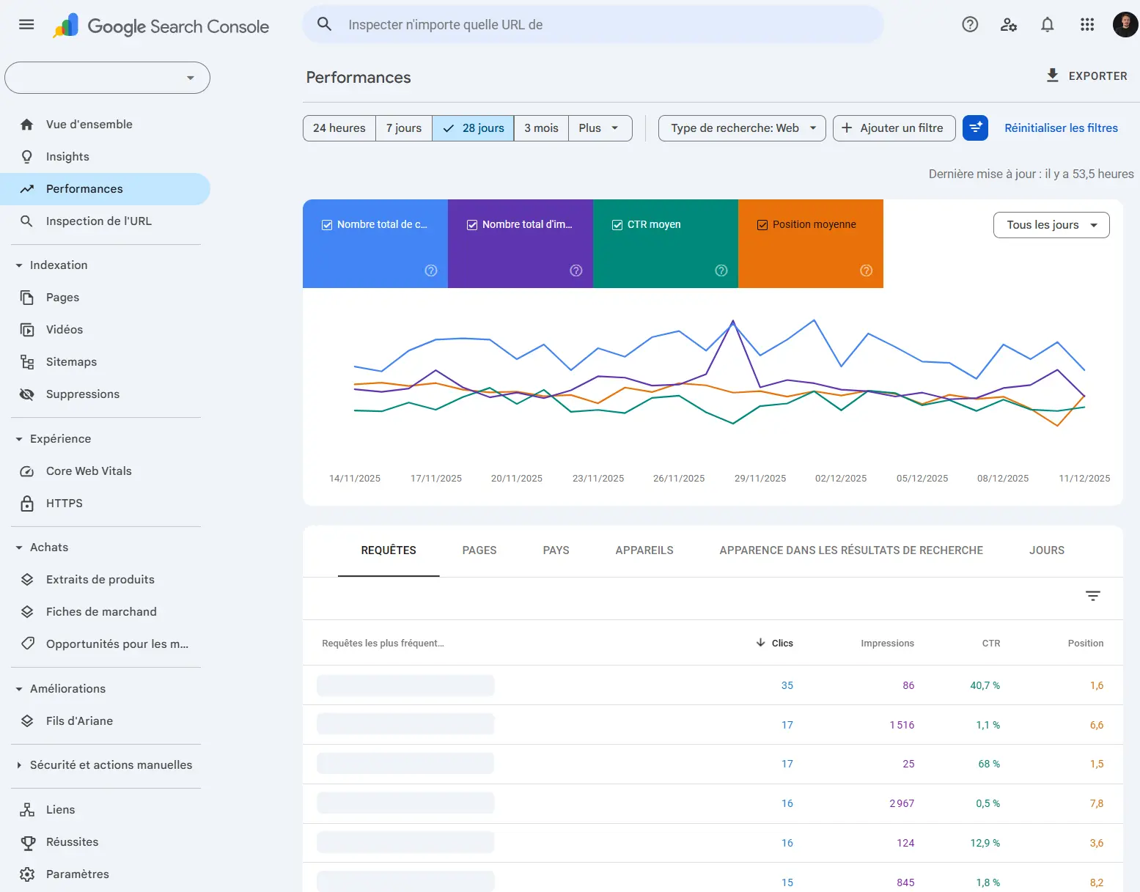Click the compare filters icon near Réinitialiser

click(975, 128)
